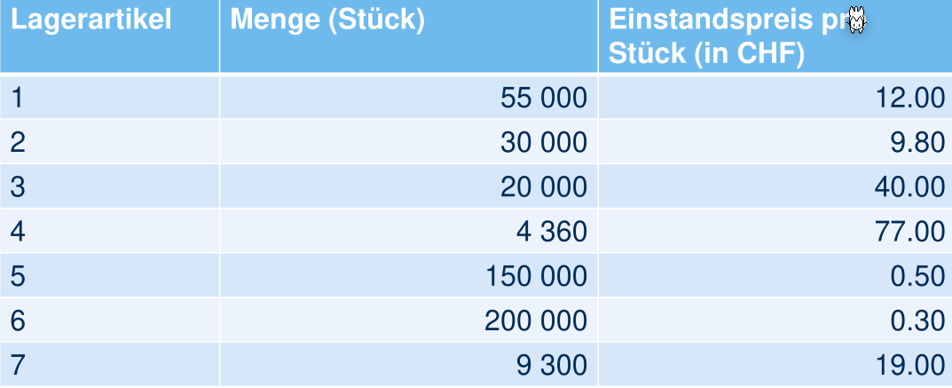Click the price value 77.00
The width and height of the screenshot is (952, 388).
[x=910, y=231]
